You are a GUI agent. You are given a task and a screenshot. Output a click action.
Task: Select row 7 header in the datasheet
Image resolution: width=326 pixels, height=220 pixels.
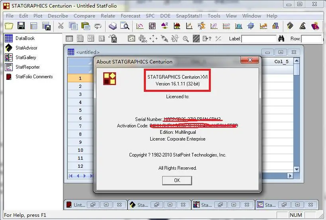[x=80, y=126]
